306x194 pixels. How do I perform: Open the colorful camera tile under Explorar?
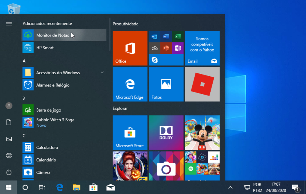(166, 166)
